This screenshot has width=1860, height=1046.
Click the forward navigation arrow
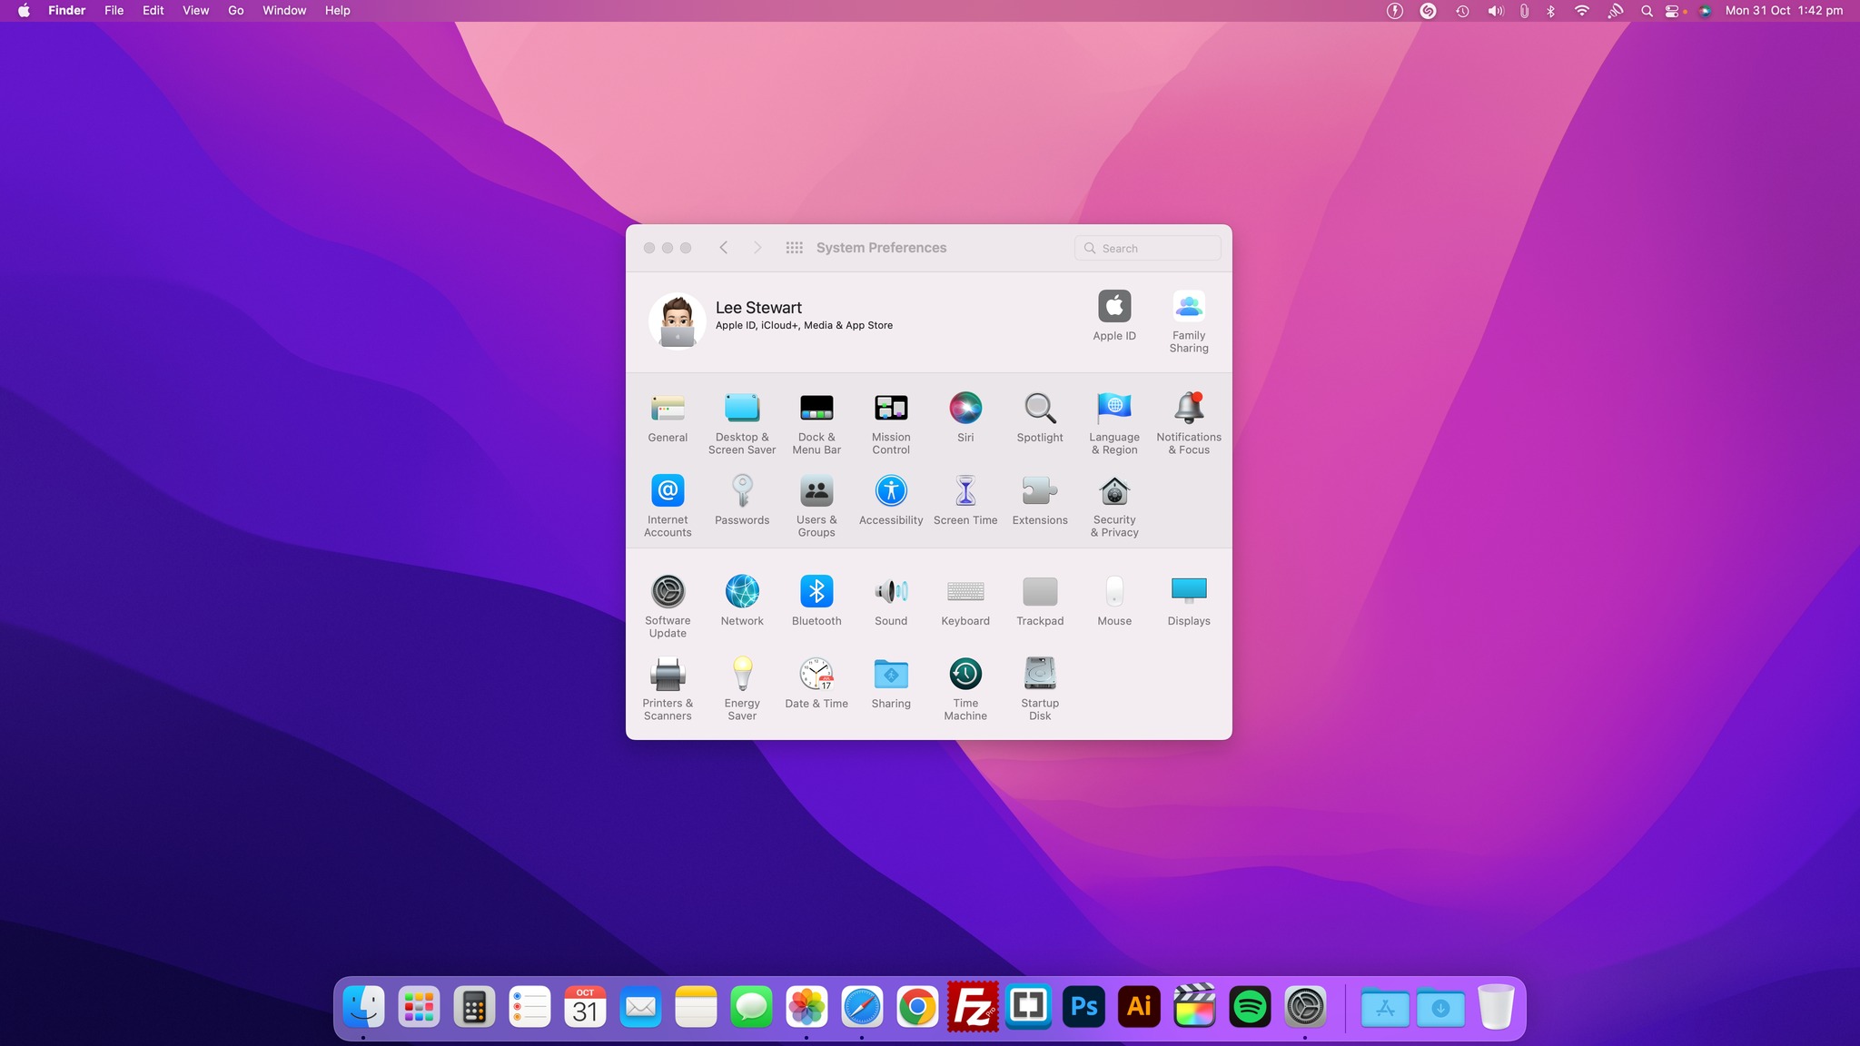757,248
